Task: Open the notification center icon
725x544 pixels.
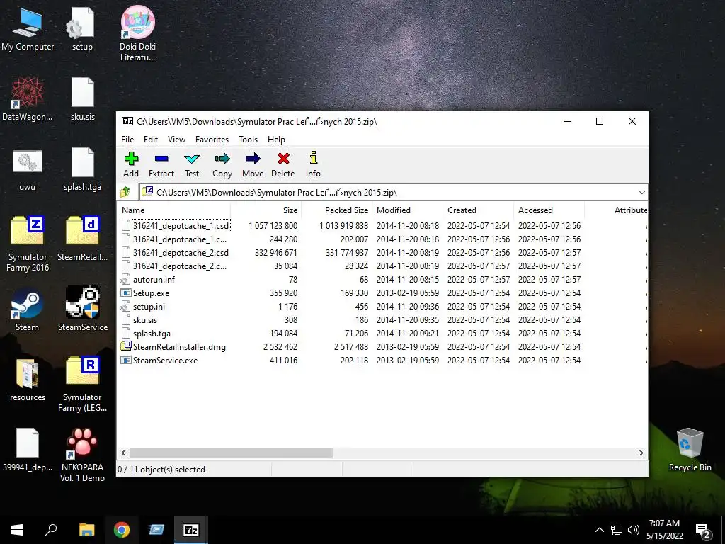Action: point(703,531)
